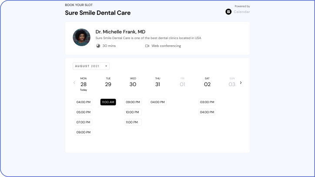Pick the 07:00 PM Monday time slot
This screenshot has width=315, height=177.
[84, 122]
